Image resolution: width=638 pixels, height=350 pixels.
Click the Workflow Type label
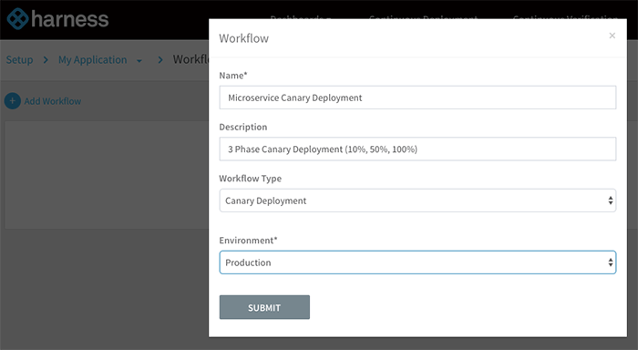coord(251,179)
